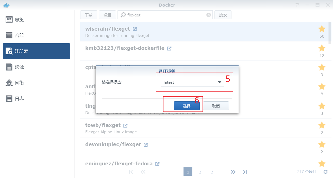The height and width of the screenshot is (178, 333).
Task: Cancel the tag selection dialog
Action: tap(216, 106)
